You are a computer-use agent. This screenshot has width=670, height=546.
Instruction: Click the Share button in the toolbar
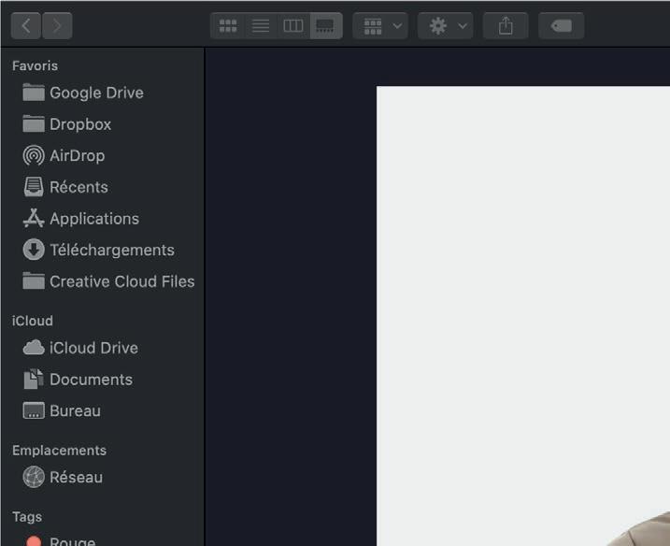tap(506, 25)
